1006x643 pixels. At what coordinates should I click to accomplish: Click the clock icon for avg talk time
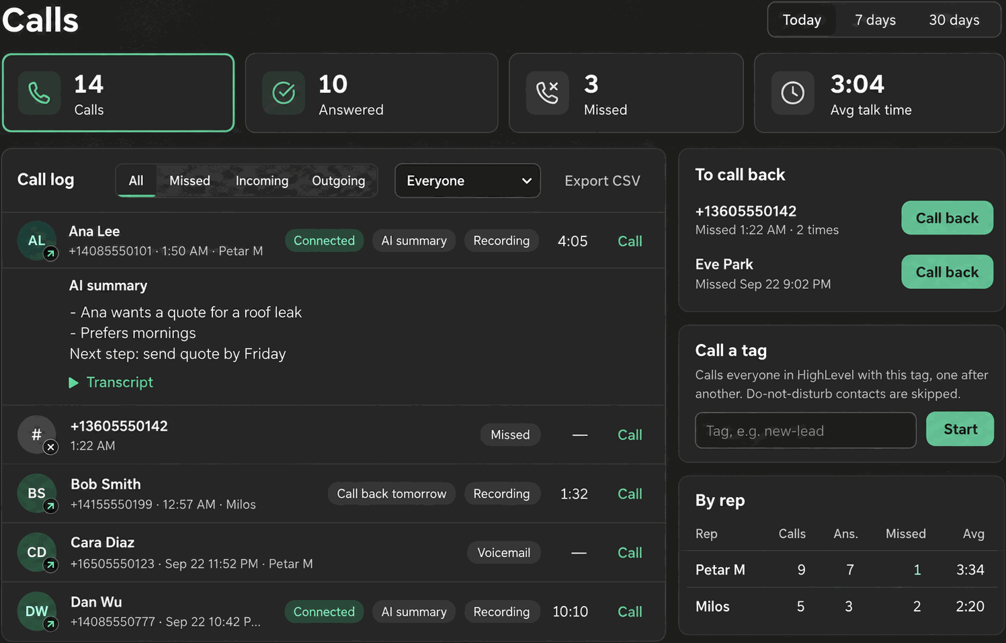(x=793, y=93)
